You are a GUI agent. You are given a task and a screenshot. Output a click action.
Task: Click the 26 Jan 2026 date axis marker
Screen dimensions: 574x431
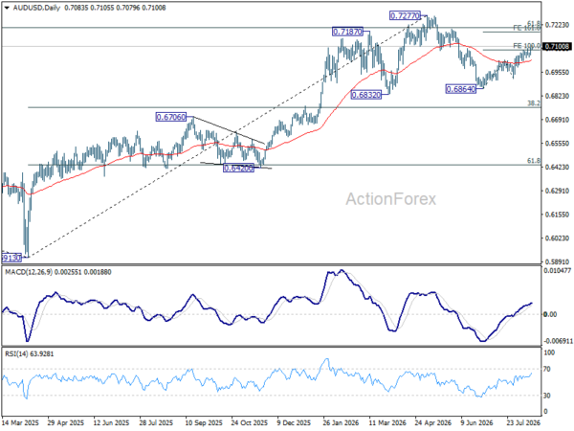[342, 422]
